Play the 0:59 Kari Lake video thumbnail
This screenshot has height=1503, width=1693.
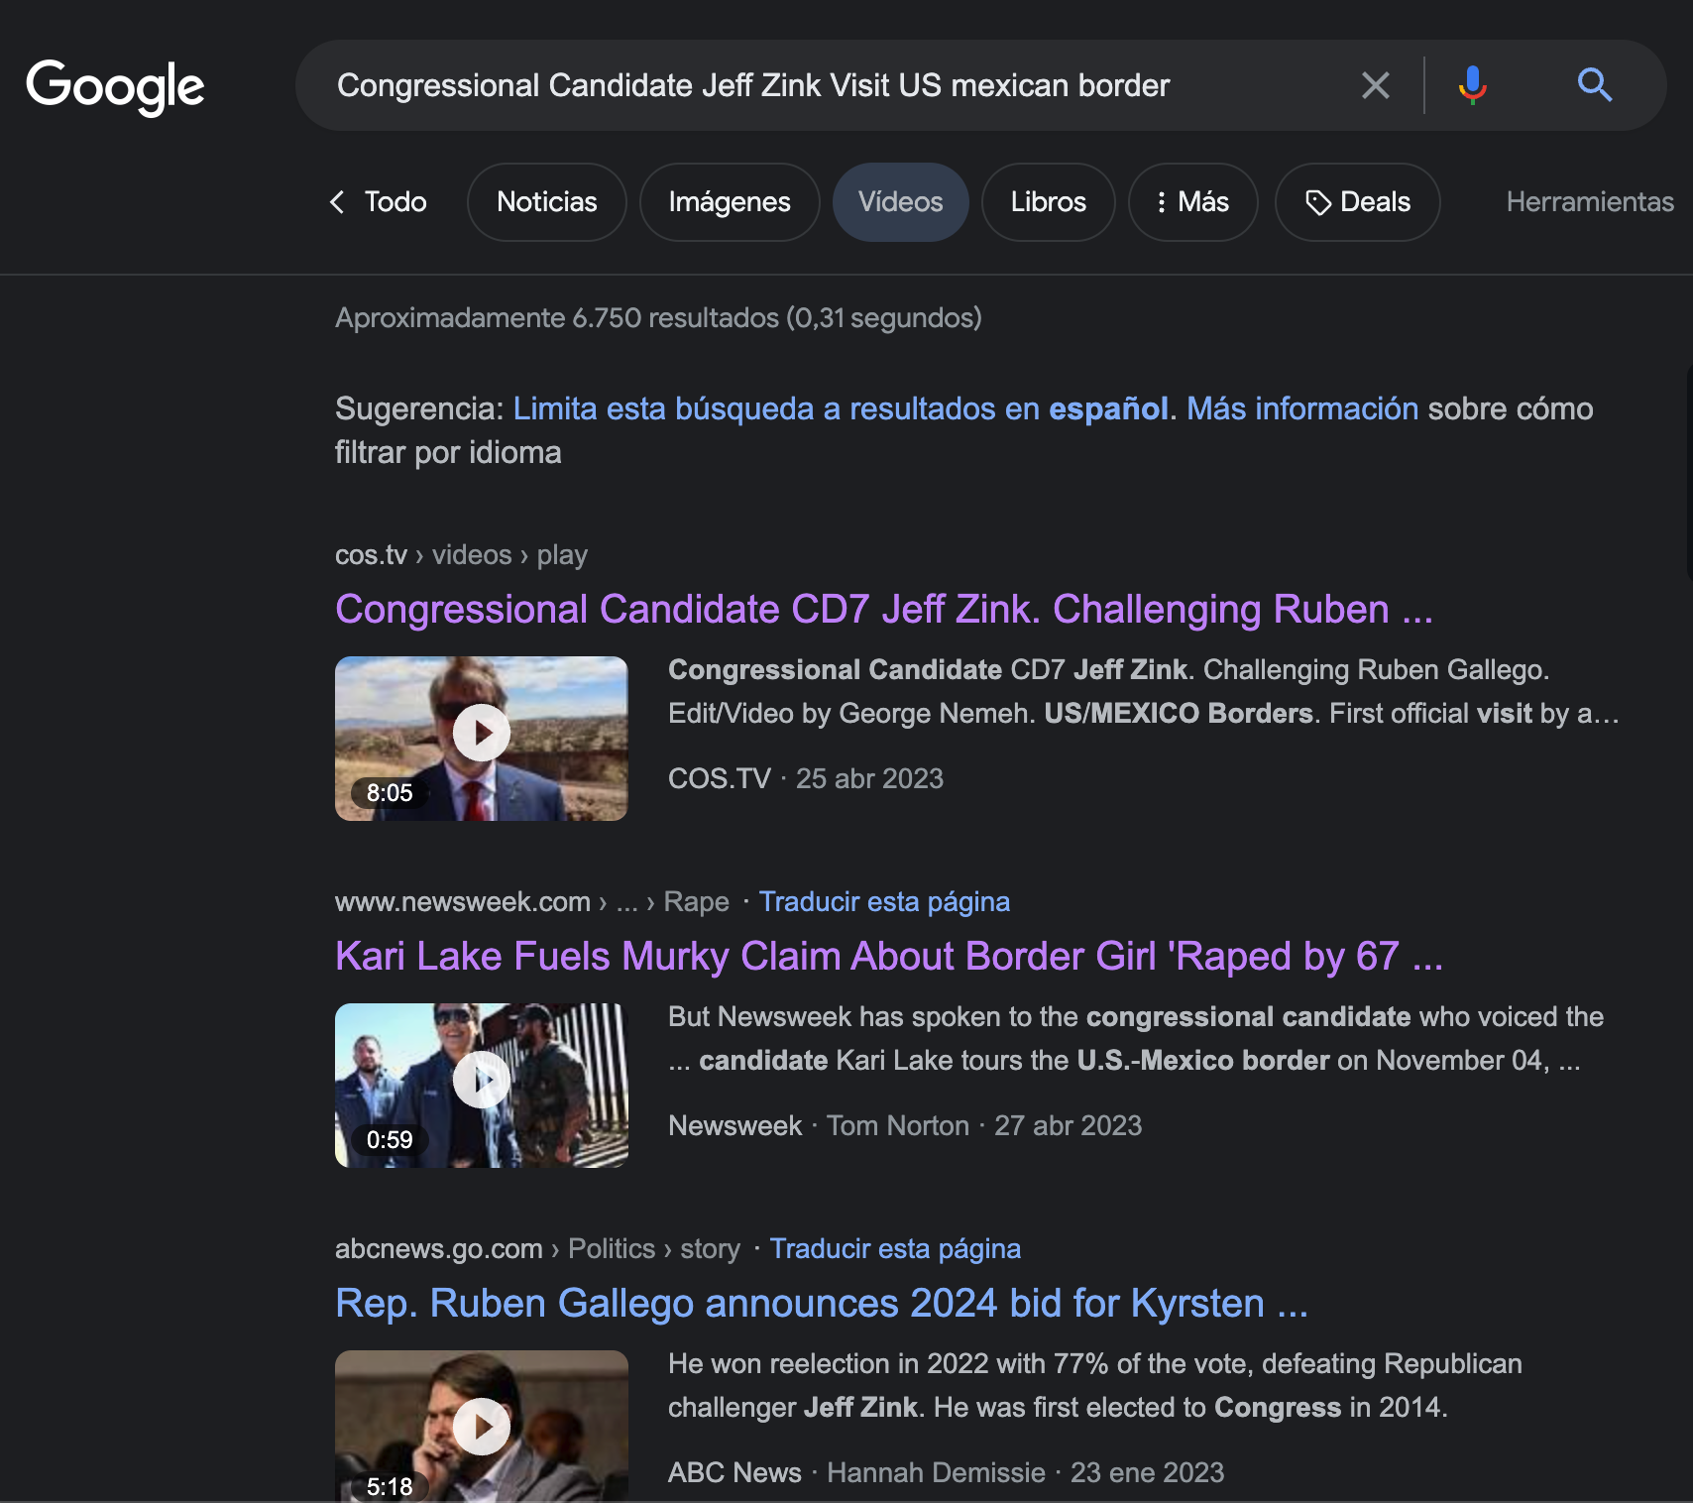point(482,1086)
